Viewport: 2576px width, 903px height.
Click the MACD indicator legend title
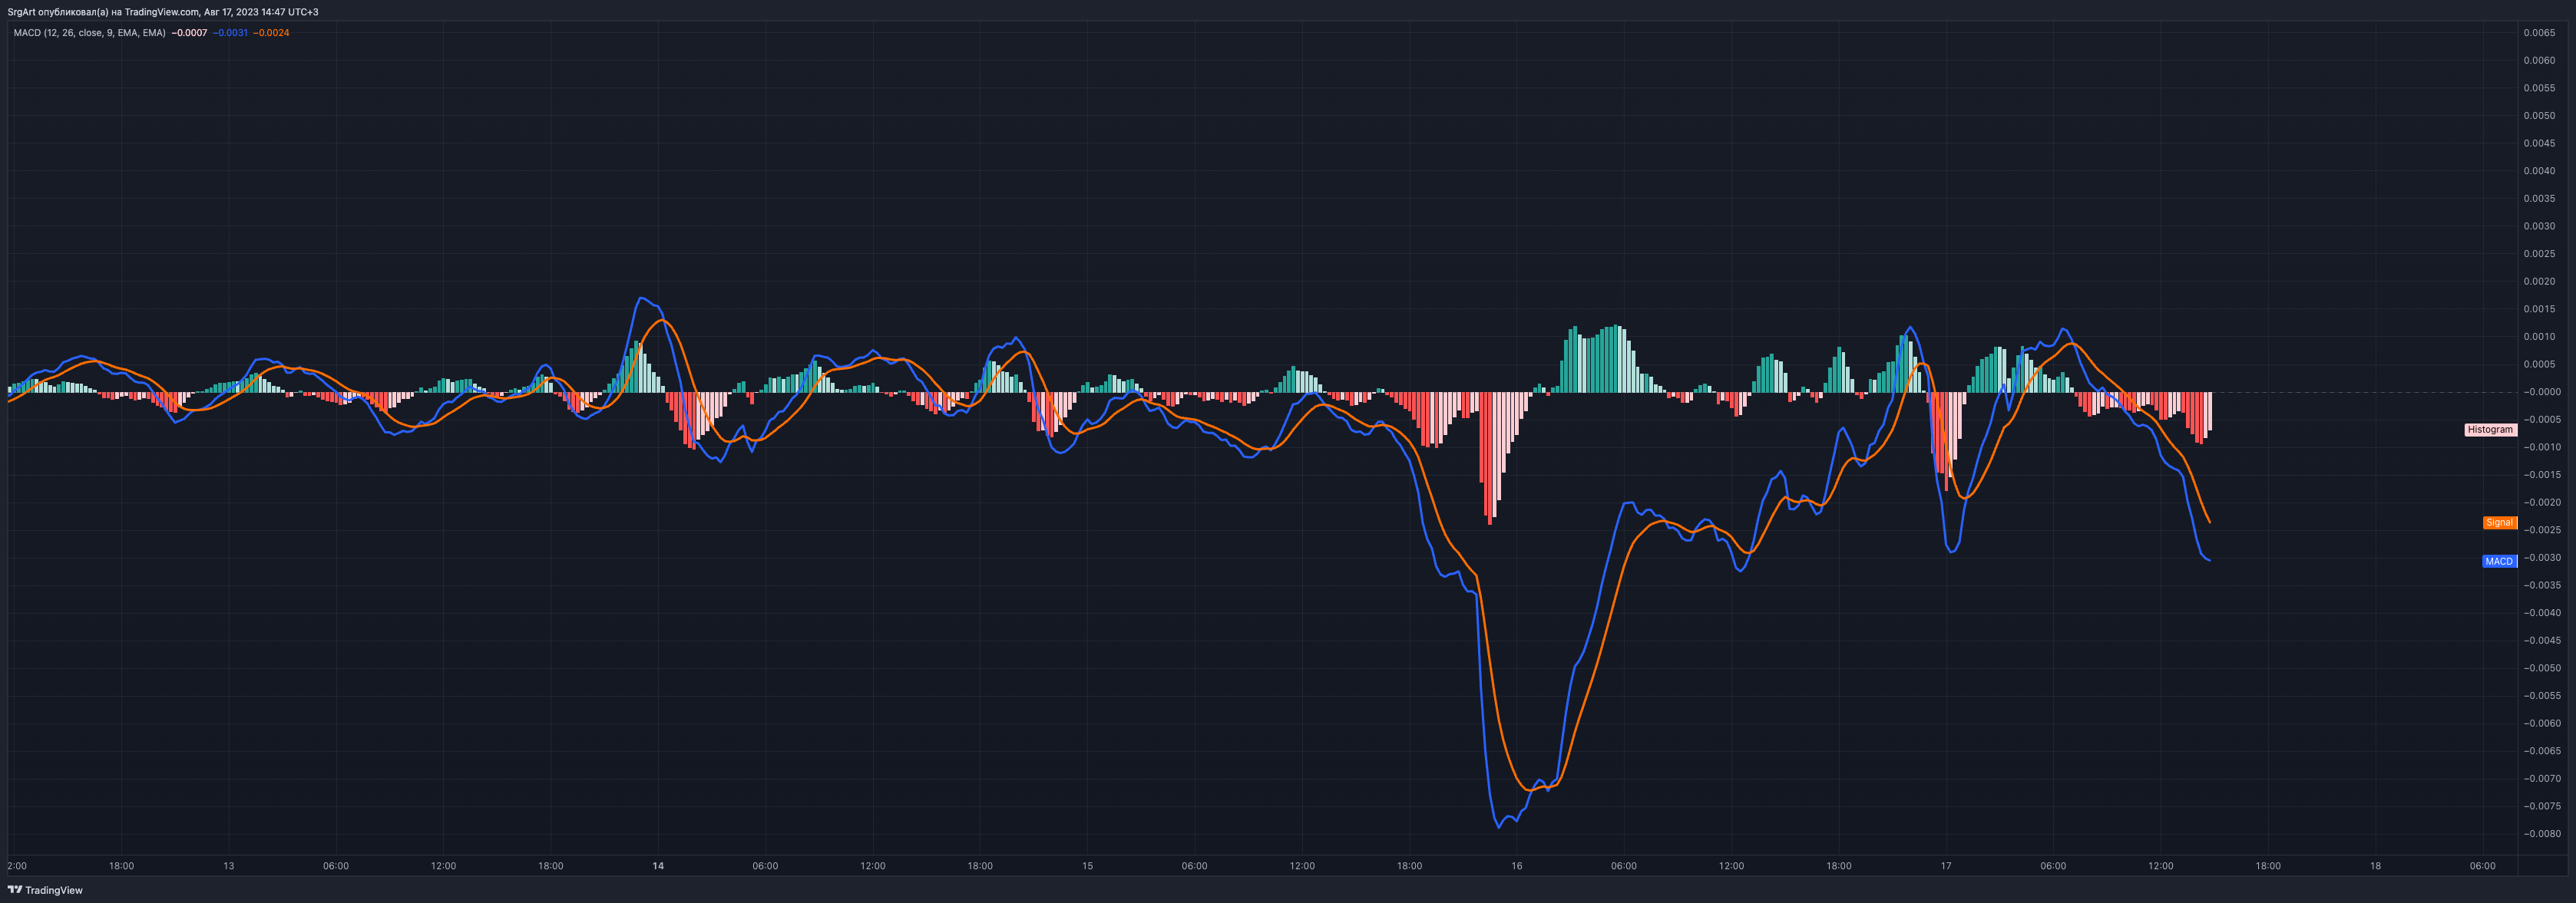pyautogui.click(x=89, y=33)
